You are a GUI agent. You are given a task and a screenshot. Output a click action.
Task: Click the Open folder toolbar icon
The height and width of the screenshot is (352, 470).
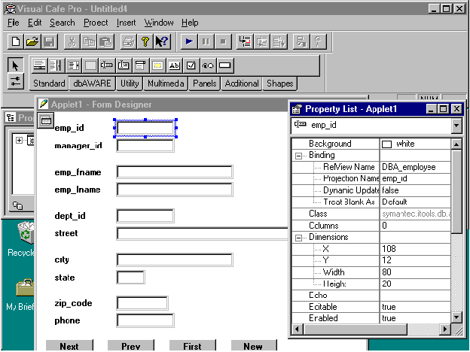click(x=32, y=41)
